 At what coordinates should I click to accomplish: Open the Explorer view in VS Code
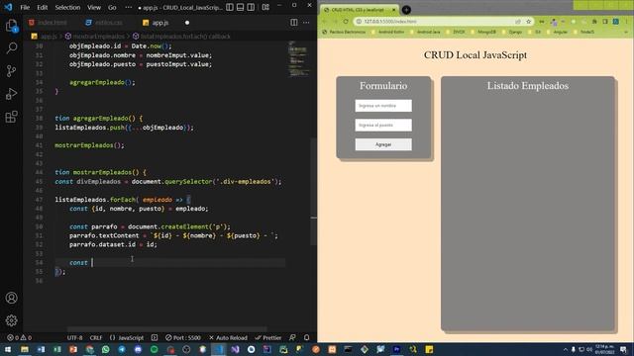11,26
